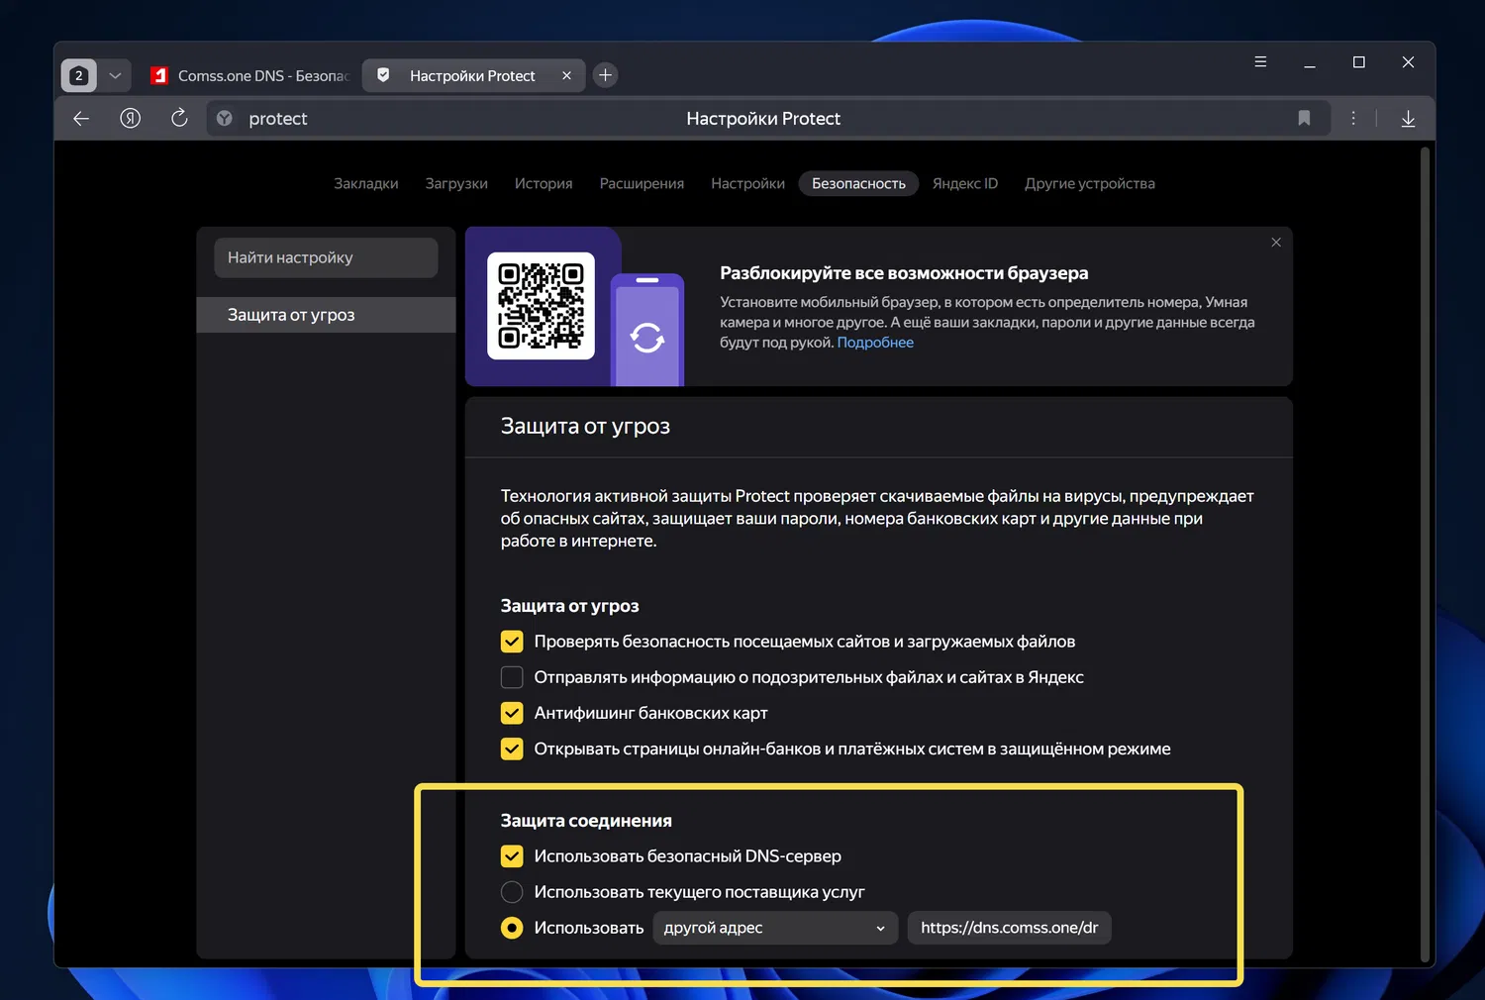The image size is (1485, 1000).
Task: Click the Найти настройку search field
Action: point(326,257)
